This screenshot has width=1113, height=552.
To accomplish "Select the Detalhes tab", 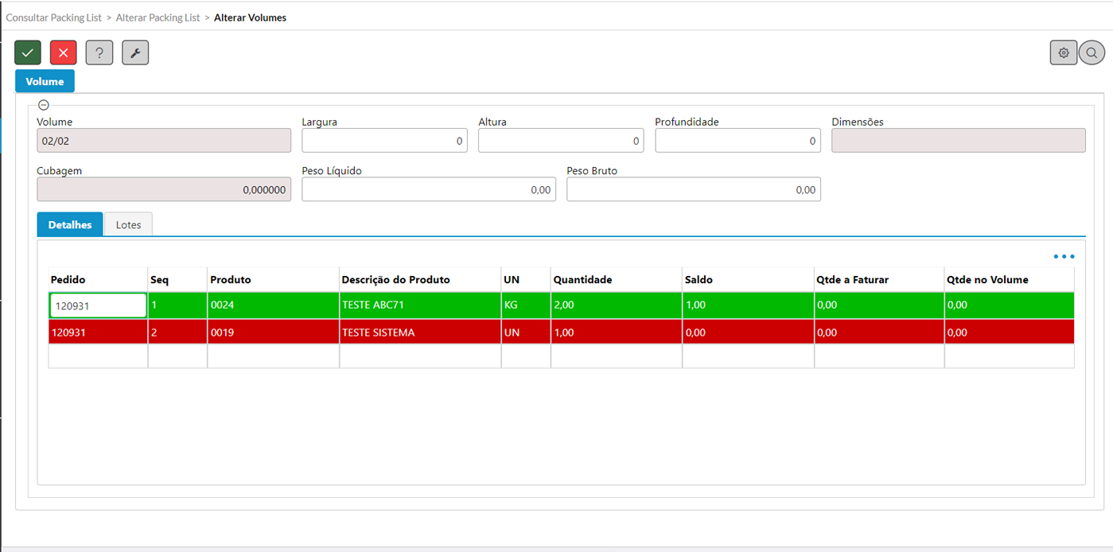I will click(x=70, y=225).
